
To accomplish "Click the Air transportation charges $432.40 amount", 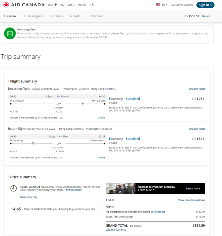I will (200, 212).
